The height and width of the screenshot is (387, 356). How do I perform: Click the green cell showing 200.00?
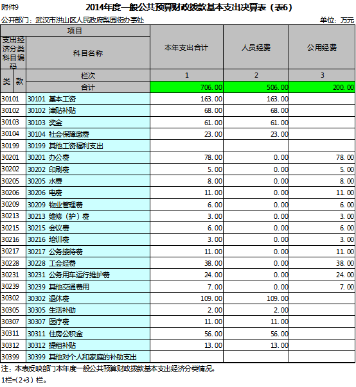pyautogui.click(x=322, y=87)
